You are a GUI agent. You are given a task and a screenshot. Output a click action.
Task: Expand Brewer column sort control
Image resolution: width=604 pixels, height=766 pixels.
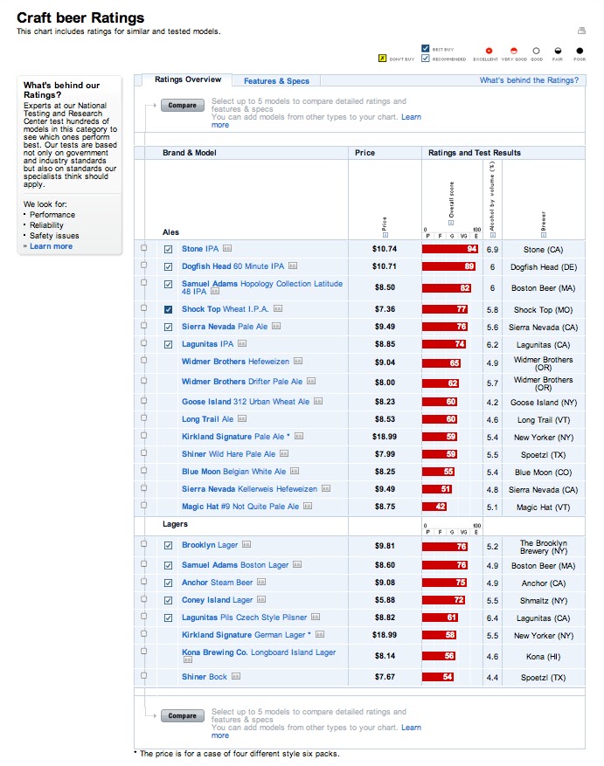click(544, 235)
